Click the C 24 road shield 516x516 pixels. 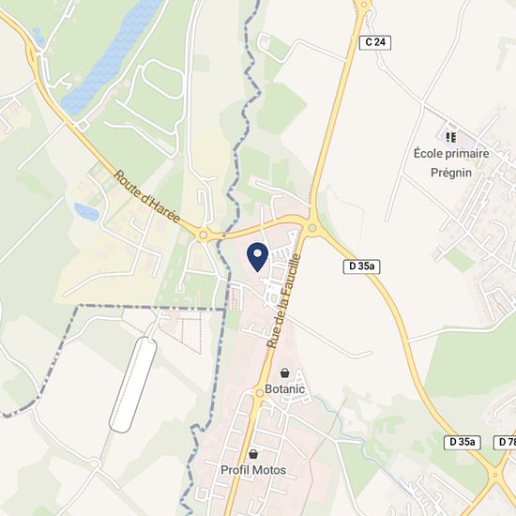(375, 42)
